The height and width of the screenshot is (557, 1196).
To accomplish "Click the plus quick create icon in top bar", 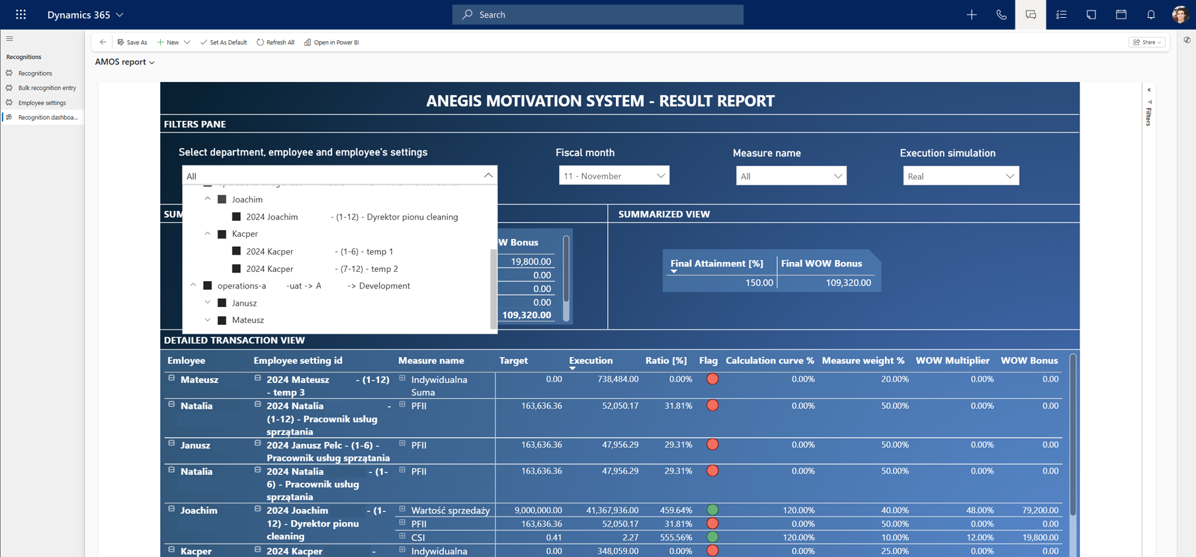I will click(971, 15).
